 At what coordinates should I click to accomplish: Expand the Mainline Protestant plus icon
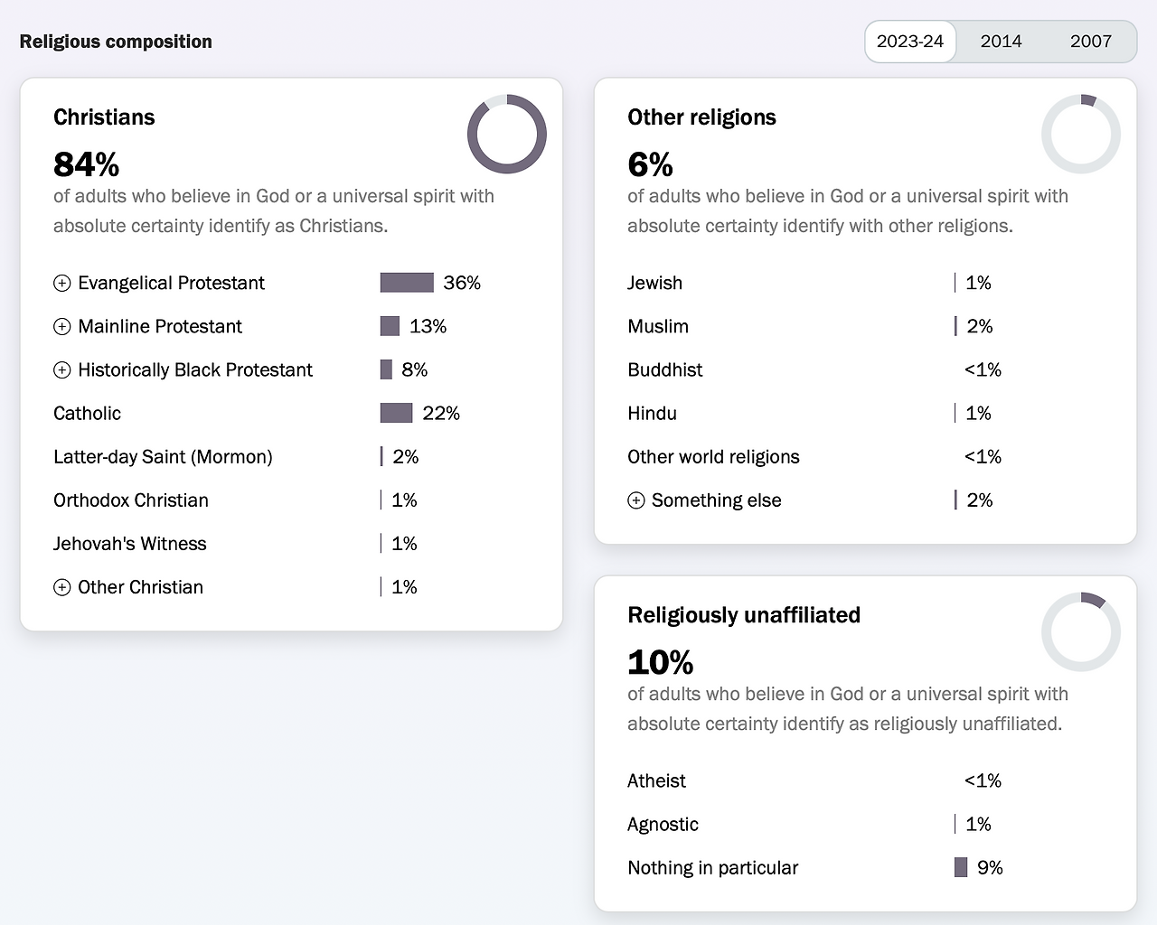(62, 327)
